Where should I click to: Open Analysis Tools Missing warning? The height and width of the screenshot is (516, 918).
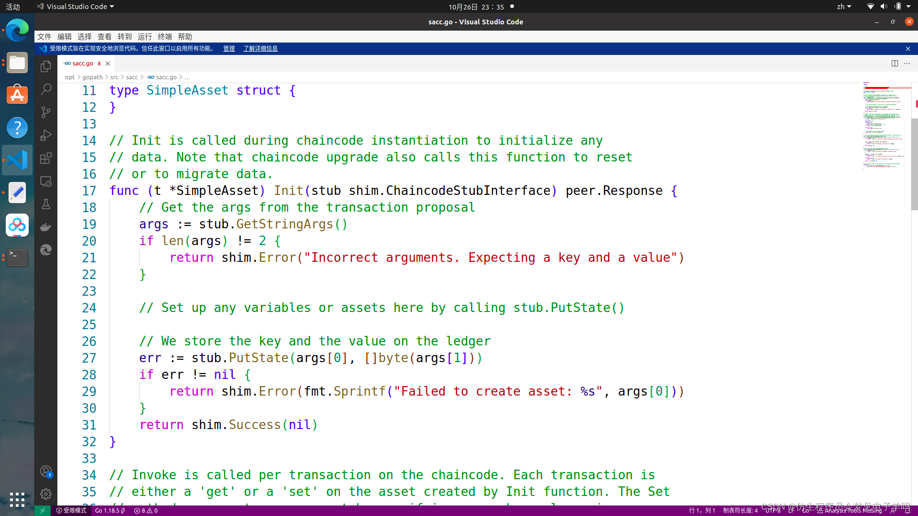coord(849,510)
